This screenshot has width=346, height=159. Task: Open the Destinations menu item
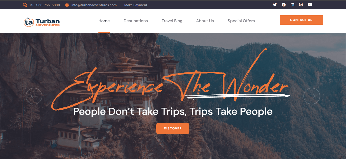point(136,21)
